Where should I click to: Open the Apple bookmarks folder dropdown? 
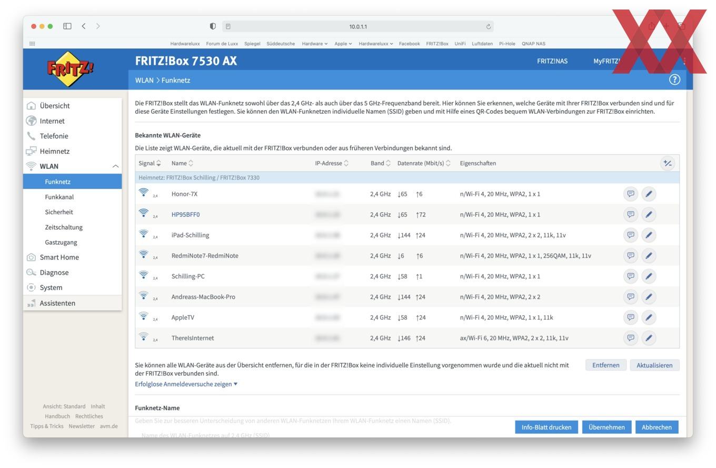tap(343, 43)
